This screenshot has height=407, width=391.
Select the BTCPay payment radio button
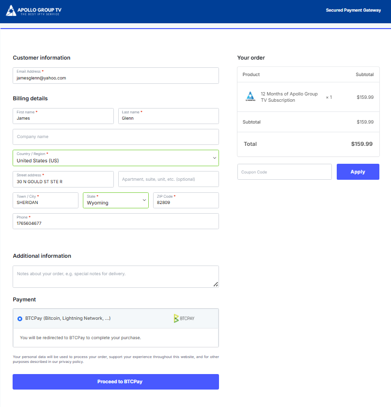tap(20, 319)
